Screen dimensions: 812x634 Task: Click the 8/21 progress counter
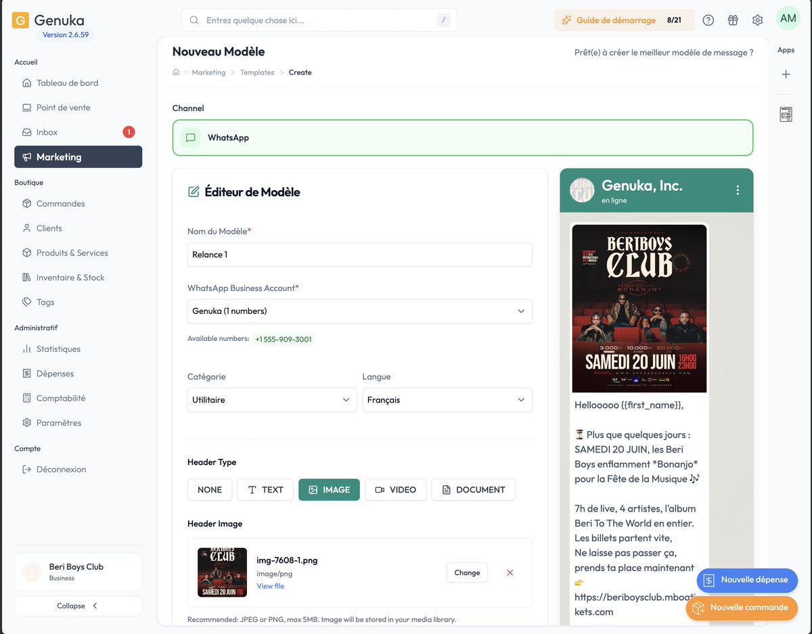(674, 20)
